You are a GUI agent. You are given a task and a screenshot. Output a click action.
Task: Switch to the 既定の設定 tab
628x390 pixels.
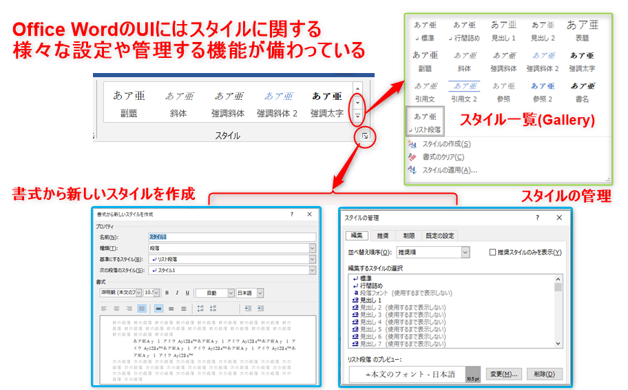[440, 236]
